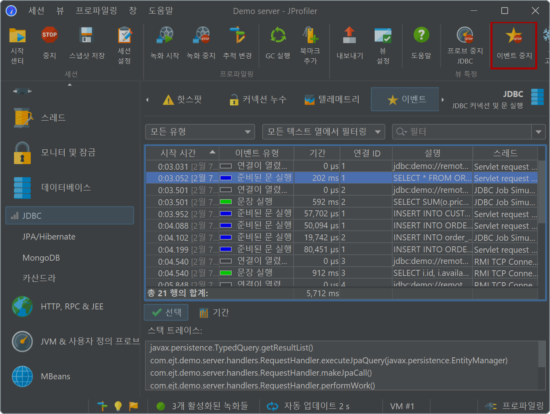Open the 도움말 menu
The image size is (550, 414).
click(x=161, y=11)
